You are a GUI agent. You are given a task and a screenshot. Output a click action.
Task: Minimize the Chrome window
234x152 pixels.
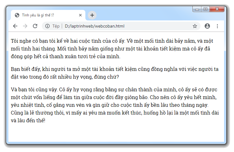197,9
